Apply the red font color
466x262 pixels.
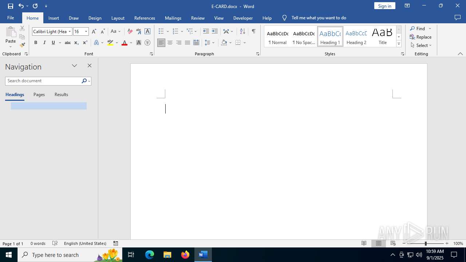click(x=124, y=43)
